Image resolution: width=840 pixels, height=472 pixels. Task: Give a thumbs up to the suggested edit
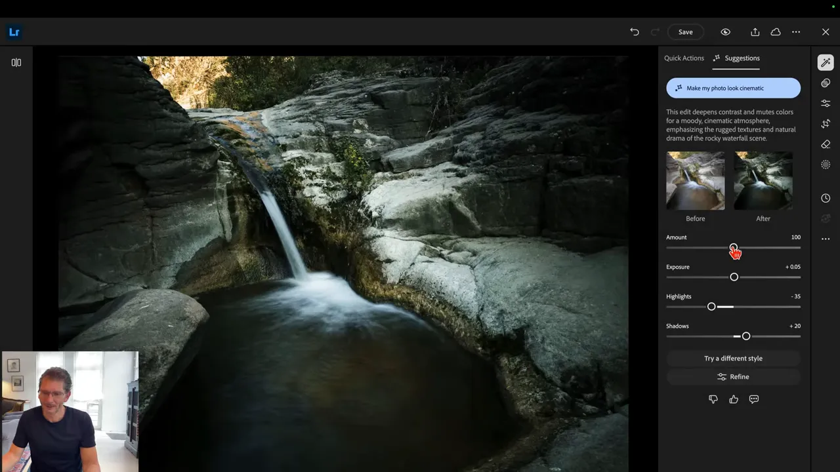(734, 399)
